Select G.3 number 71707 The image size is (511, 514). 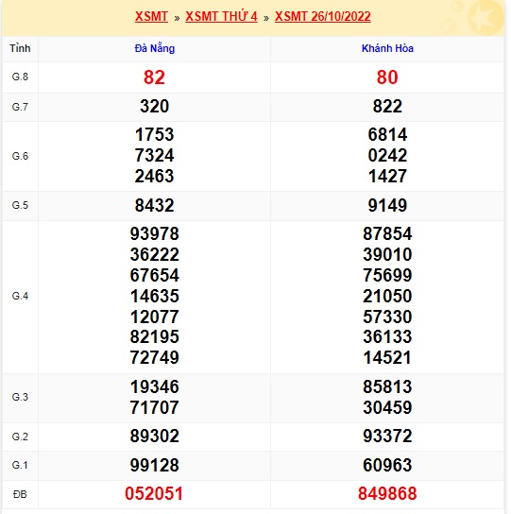pos(154,407)
